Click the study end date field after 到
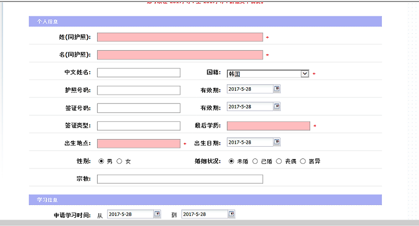This screenshot has height=226, width=419. (205, 214)
